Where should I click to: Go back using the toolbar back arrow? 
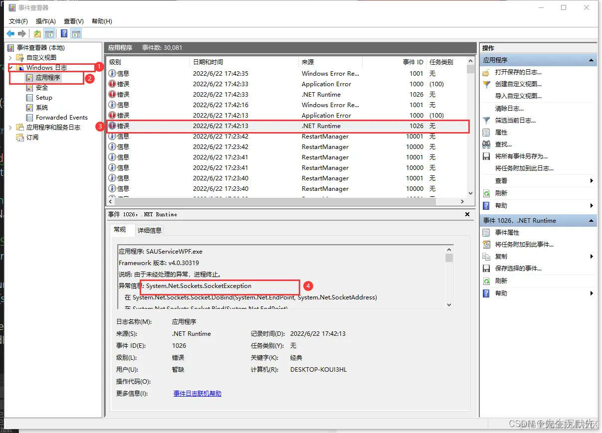(x=10, y=33)
